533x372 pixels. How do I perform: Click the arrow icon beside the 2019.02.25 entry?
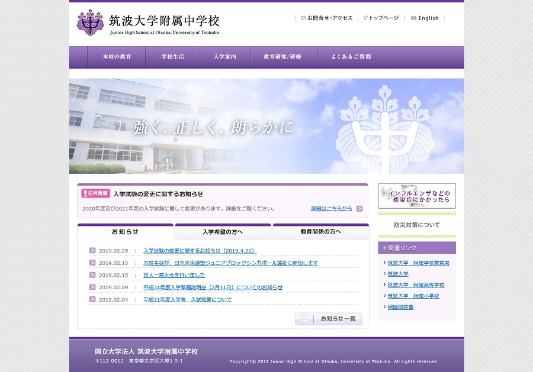(92, 251)
